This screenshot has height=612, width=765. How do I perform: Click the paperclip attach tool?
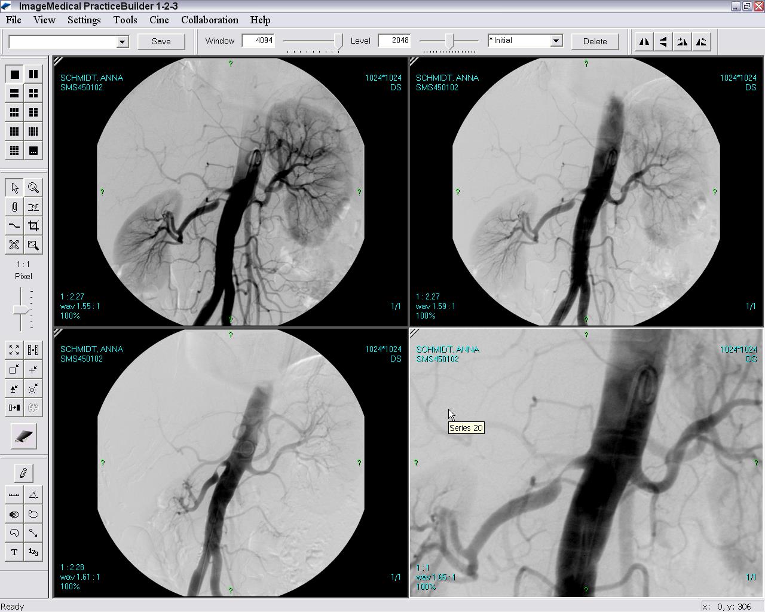pyautogui.click(x=15, y=207)
